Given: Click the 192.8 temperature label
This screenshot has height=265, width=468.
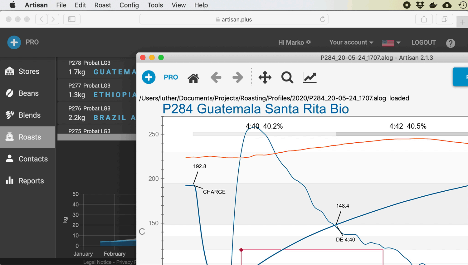Looking at the screenshot, I should click(x=200, y=166).
